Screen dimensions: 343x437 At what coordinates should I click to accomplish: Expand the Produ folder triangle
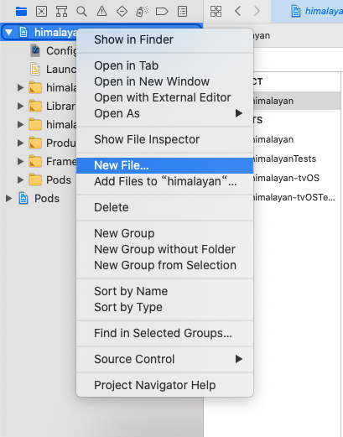[x=20, y=143]
